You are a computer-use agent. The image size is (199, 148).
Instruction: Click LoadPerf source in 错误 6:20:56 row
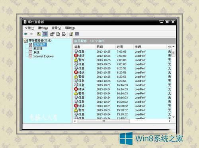[x=140, y=73]
